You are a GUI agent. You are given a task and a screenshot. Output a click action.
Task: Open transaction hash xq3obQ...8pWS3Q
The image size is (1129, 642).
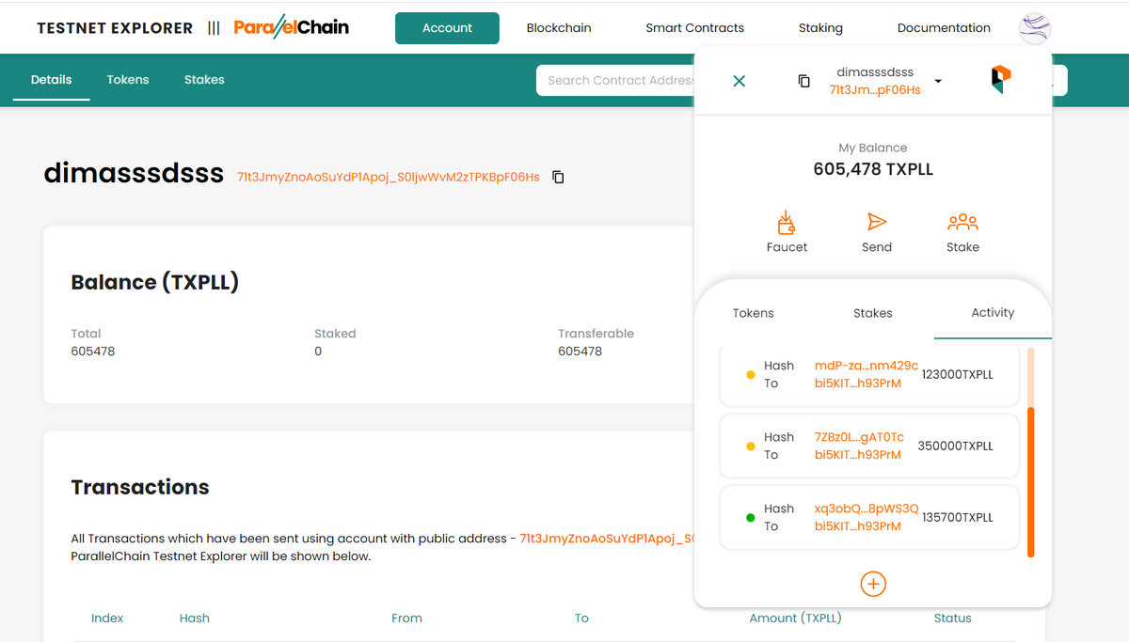coord(867,509)
